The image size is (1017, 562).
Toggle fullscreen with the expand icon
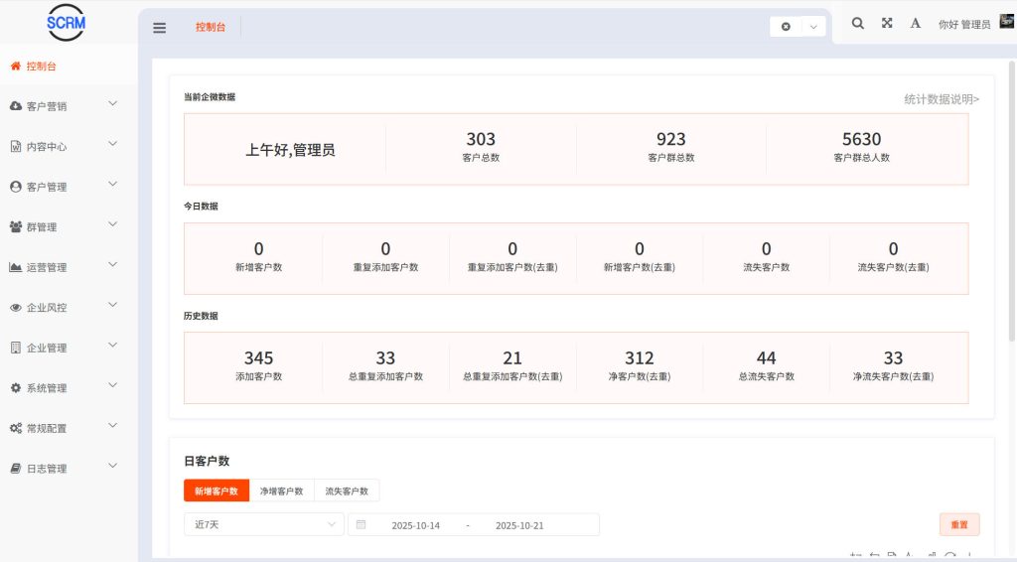[887, 23]
